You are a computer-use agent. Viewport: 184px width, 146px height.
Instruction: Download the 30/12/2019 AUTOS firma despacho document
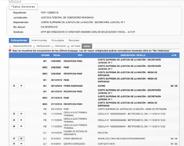point(14,86)
